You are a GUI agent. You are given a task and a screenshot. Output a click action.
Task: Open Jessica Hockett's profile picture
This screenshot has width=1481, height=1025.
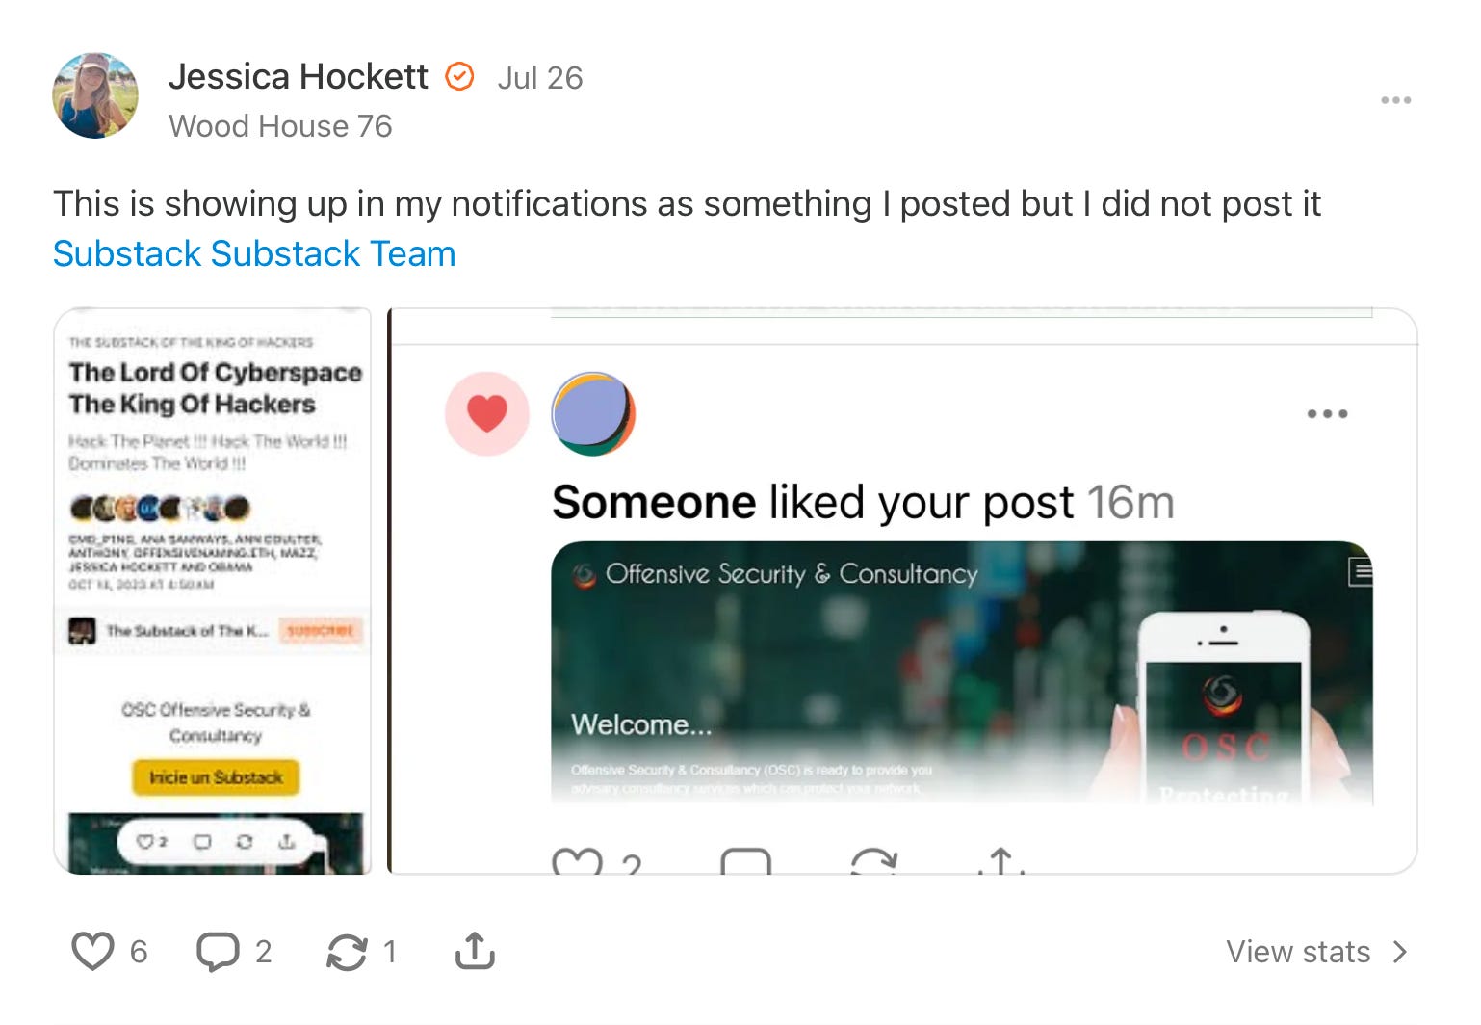click(95, 95)
